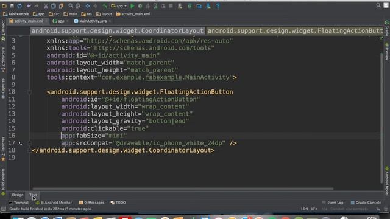Collapse the FloatingActionButton tag fold marker

[29, 92]
